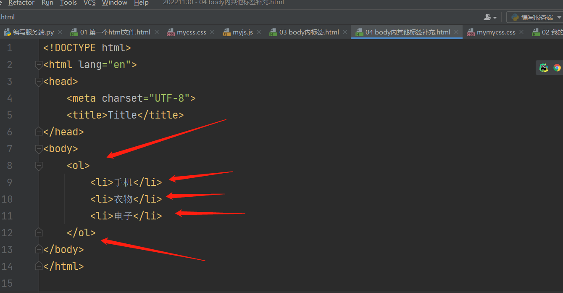Open the user account icon menu
The image size is (563, 293).
pos(490,17)
